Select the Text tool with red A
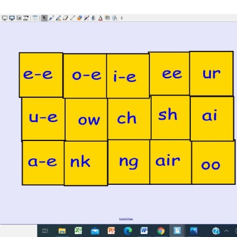 click(100, 18)
